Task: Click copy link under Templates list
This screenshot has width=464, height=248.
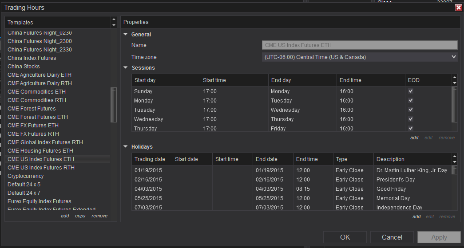Action: 80,216
